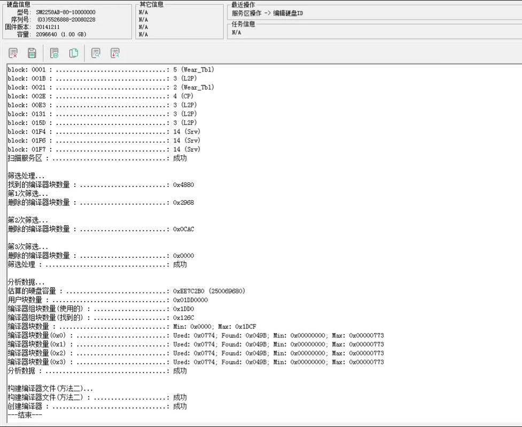
Task: Click the pause log output icon
Action: pos(54,53)
